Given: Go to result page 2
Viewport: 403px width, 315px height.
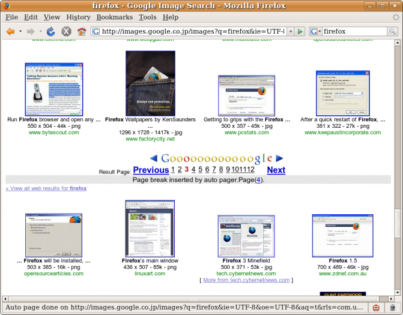Looking at the screenshot, I should [180, 169].
